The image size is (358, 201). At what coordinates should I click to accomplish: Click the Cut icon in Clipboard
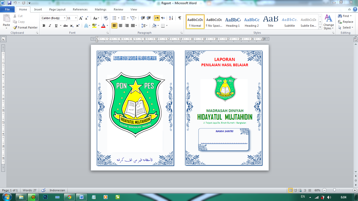click(x=15, y=16)
